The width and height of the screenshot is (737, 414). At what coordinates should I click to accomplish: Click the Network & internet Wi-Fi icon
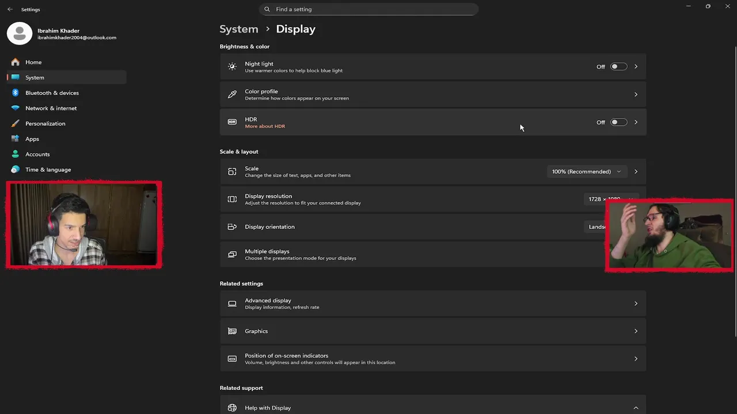(x=15, y=108)
